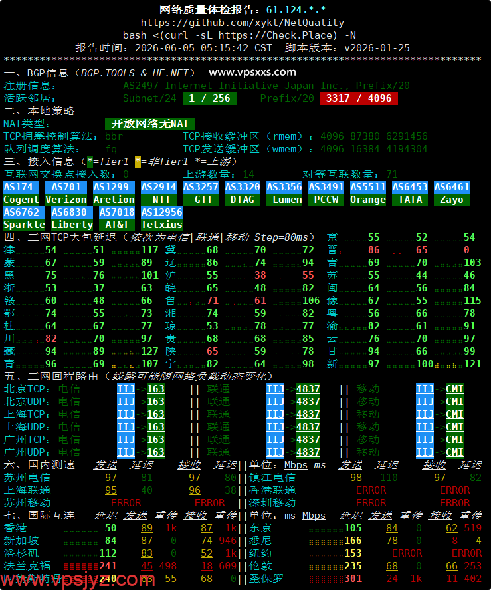Click the fq queue algorithm value
The width and height of the screenshot is (491, 590).
[x=111, y=149]
